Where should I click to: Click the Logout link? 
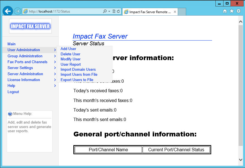tap(13, 92)
